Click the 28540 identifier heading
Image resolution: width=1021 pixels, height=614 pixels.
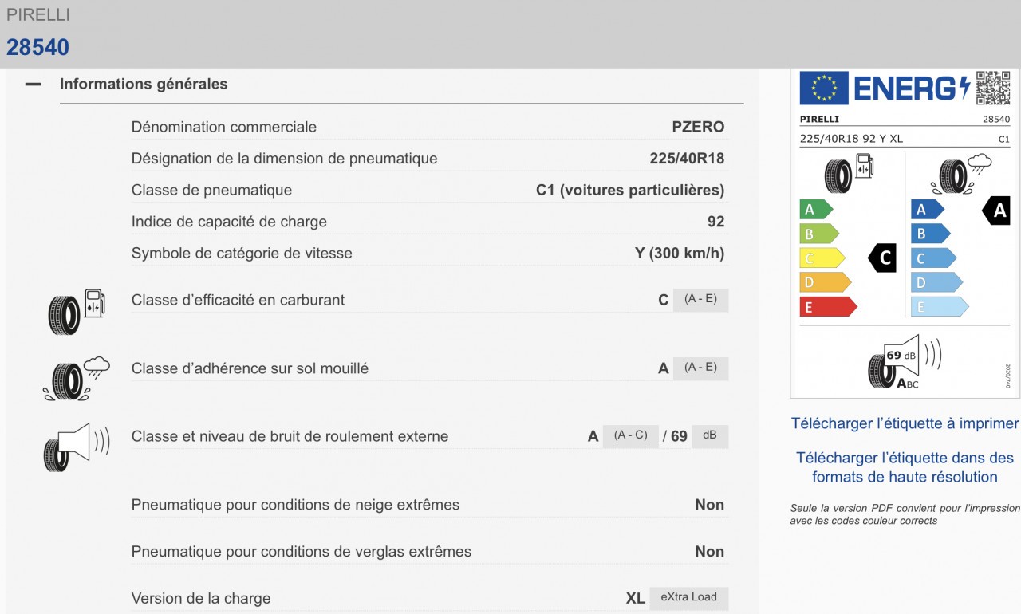(38, 47)
